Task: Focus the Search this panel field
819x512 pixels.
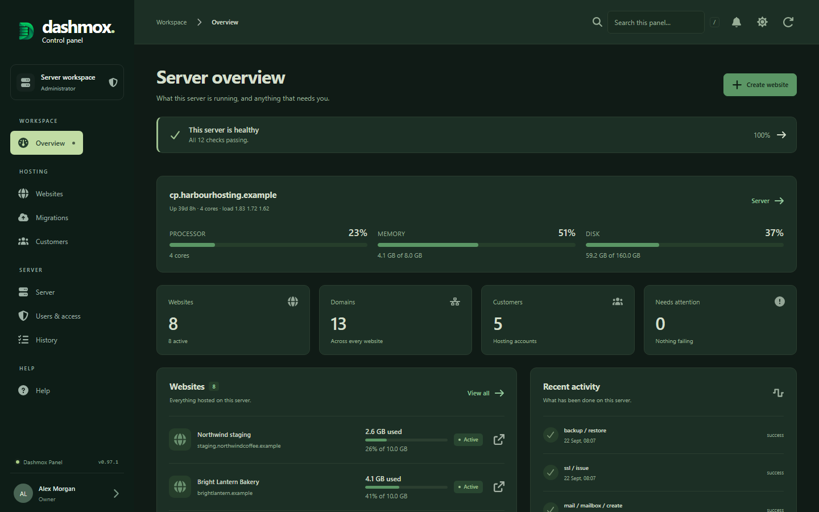Action: [x=656, y=22]
